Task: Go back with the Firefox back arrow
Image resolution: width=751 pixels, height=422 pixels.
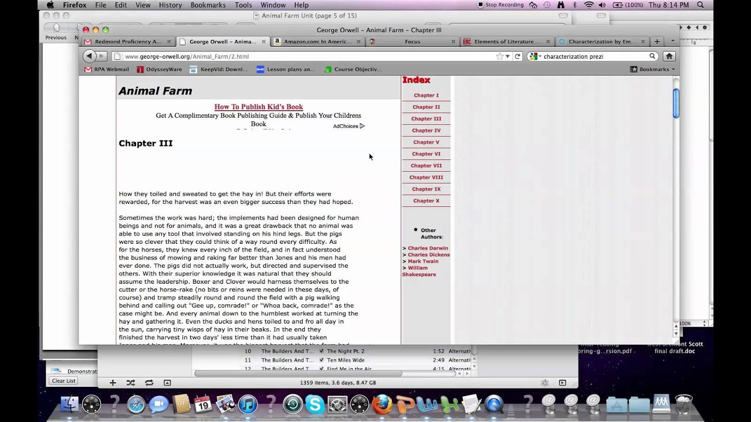Action: 89,56
